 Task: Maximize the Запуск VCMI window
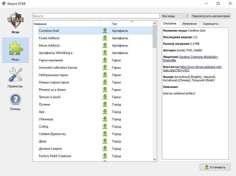point(218,3)
